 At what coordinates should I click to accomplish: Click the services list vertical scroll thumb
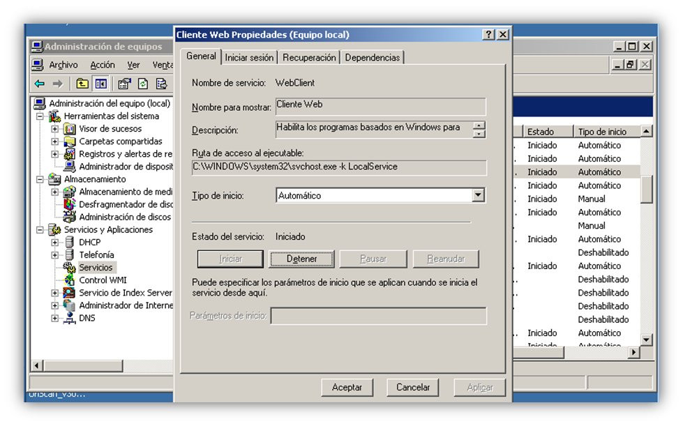pyautogui.click(x=647, y=189)
